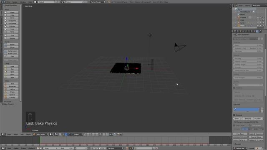Add a Path curve

pyautogui.click(x=11, y=56)
